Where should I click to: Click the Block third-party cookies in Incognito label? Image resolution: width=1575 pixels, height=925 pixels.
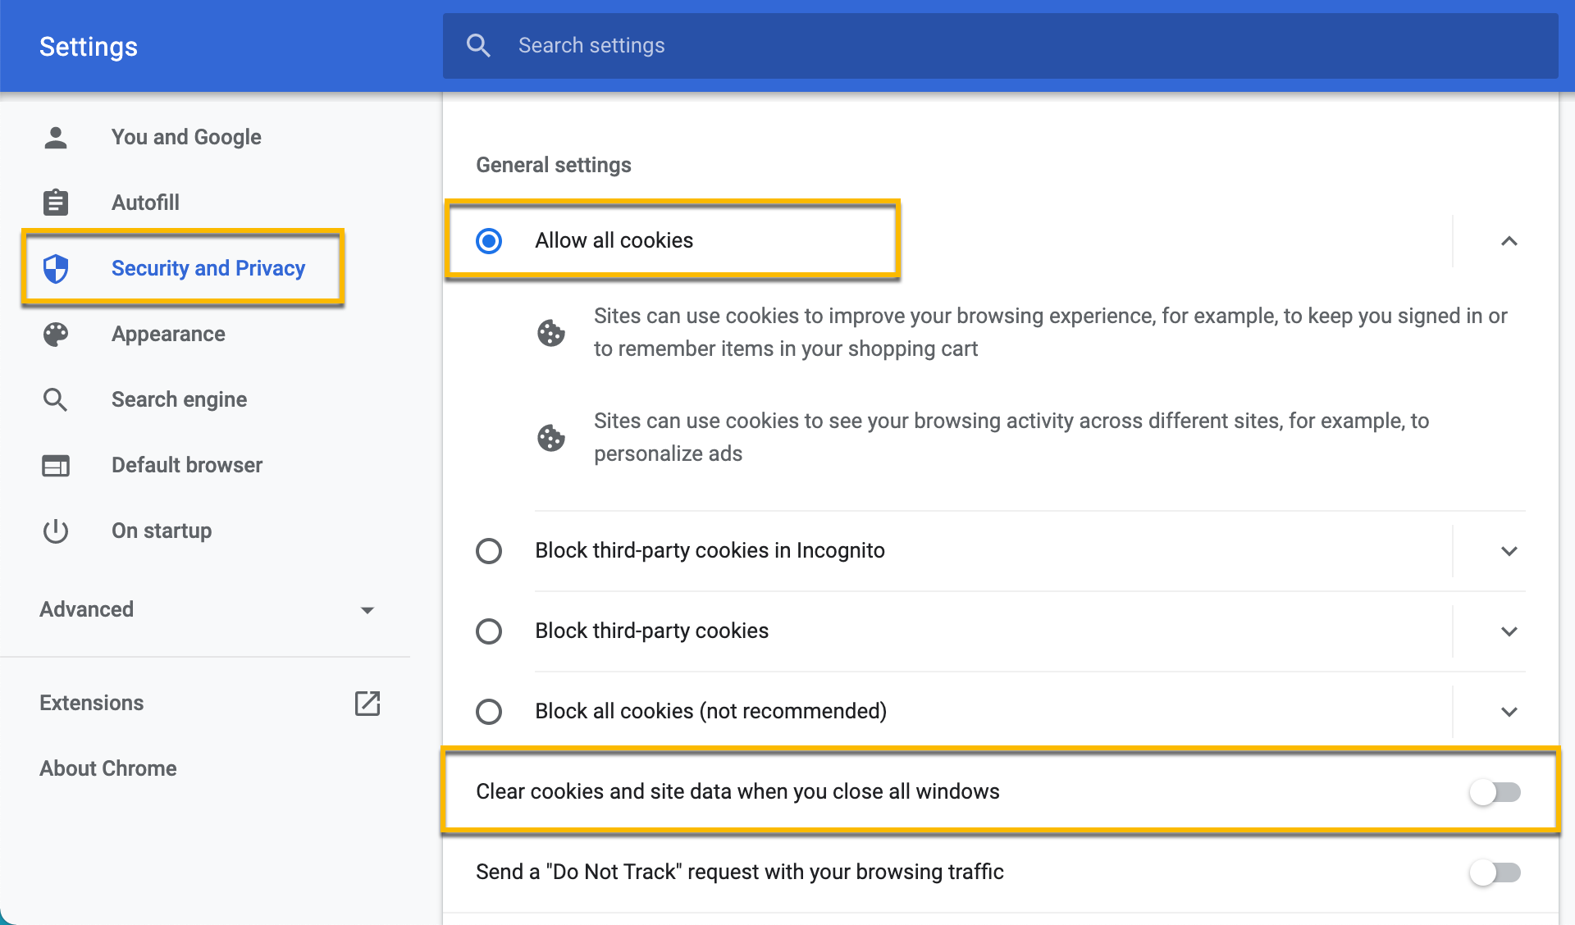pos(710,550)
